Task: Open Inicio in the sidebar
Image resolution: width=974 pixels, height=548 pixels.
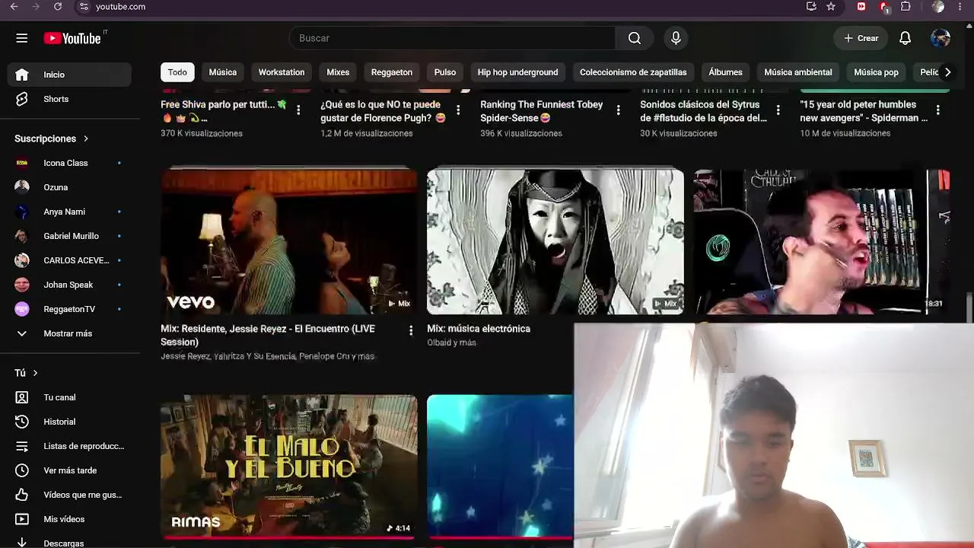Action: click(x=69, y=75)
